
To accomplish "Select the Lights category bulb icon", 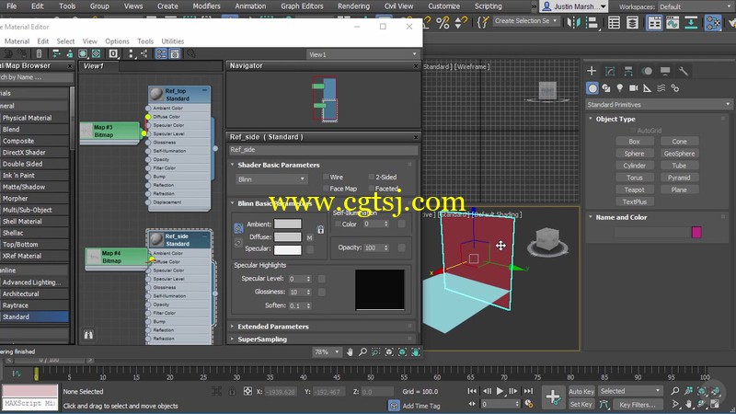I will point(619,88).
